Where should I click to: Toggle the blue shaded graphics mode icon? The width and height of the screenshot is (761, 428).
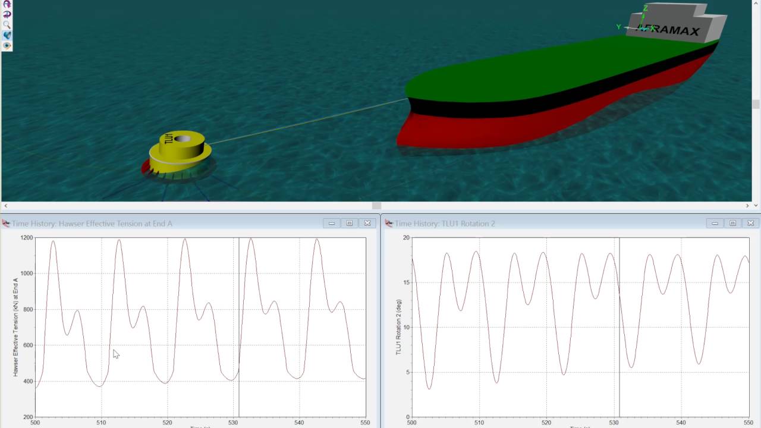pos(7,35)
